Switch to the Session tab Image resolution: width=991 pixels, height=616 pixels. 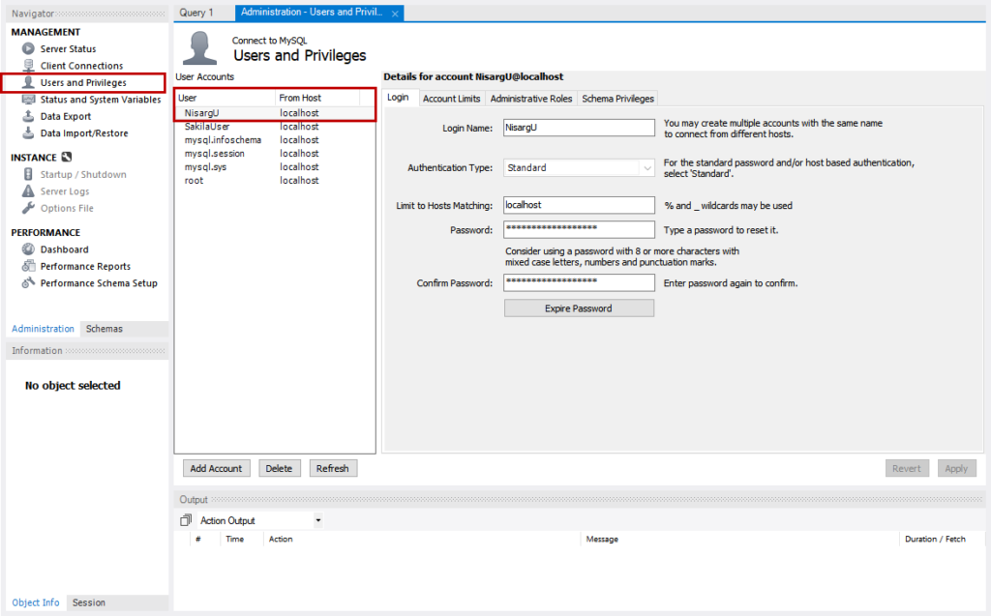coord(88,602)
